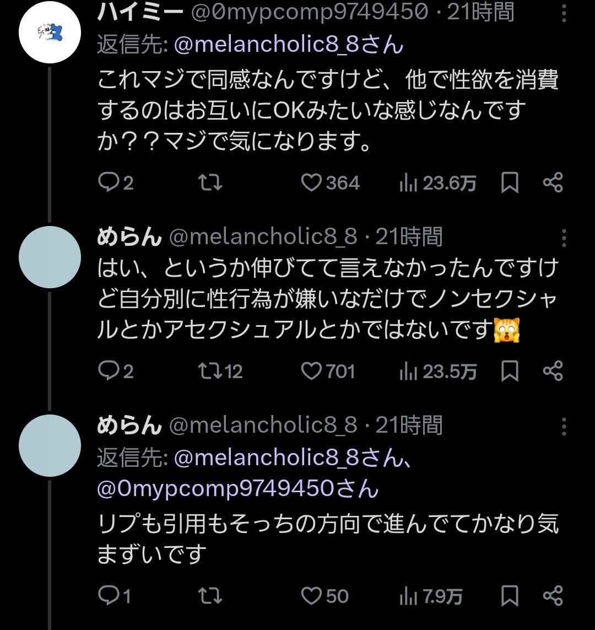Like the tweet with 701 likes
Viewport: 595px width, 630px height.
(x=312, y=371)
